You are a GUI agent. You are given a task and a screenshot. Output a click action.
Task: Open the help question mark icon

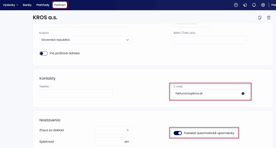[x=236, y=5]
